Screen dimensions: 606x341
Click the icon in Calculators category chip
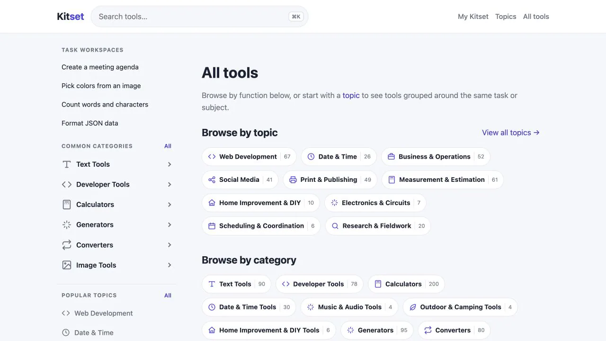point(378,284)
